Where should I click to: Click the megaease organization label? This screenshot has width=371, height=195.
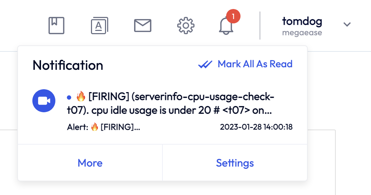point(302,33)
